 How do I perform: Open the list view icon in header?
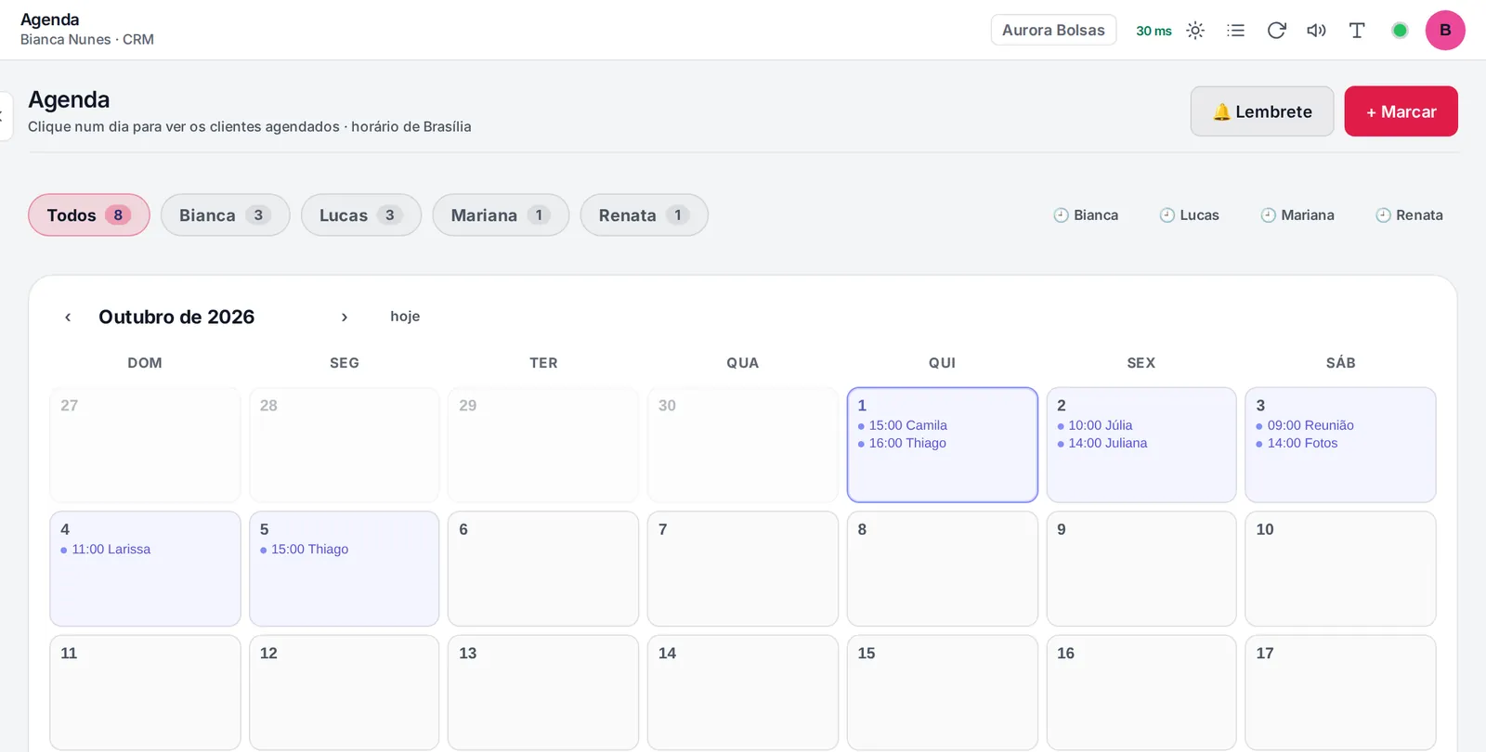click(1235, 31)
